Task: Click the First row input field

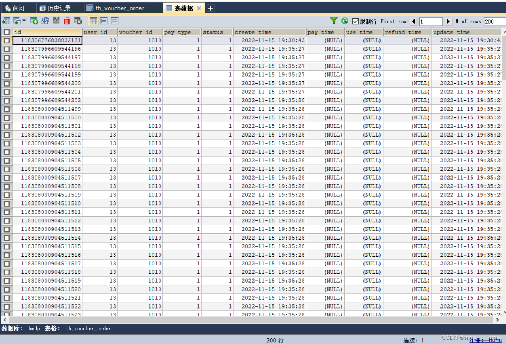Action: click(x=431, y=21)
